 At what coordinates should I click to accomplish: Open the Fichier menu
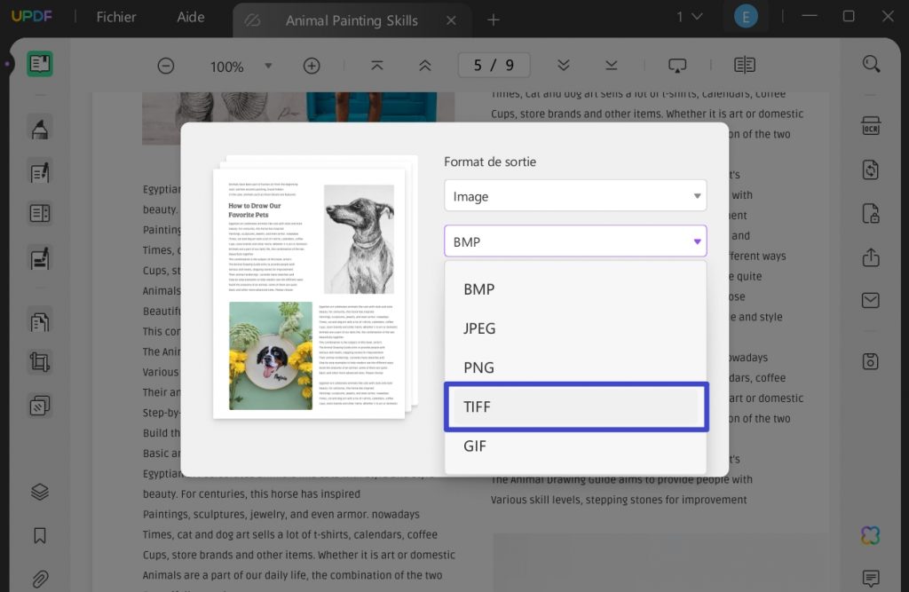(116, 16)
